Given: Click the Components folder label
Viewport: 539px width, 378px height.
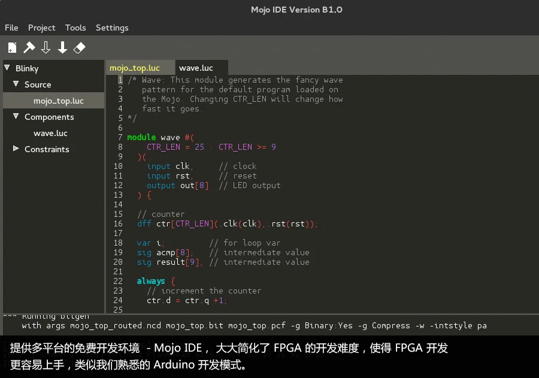Looking at the screenshot, I should pyautogui.click(x=49, y=117).
